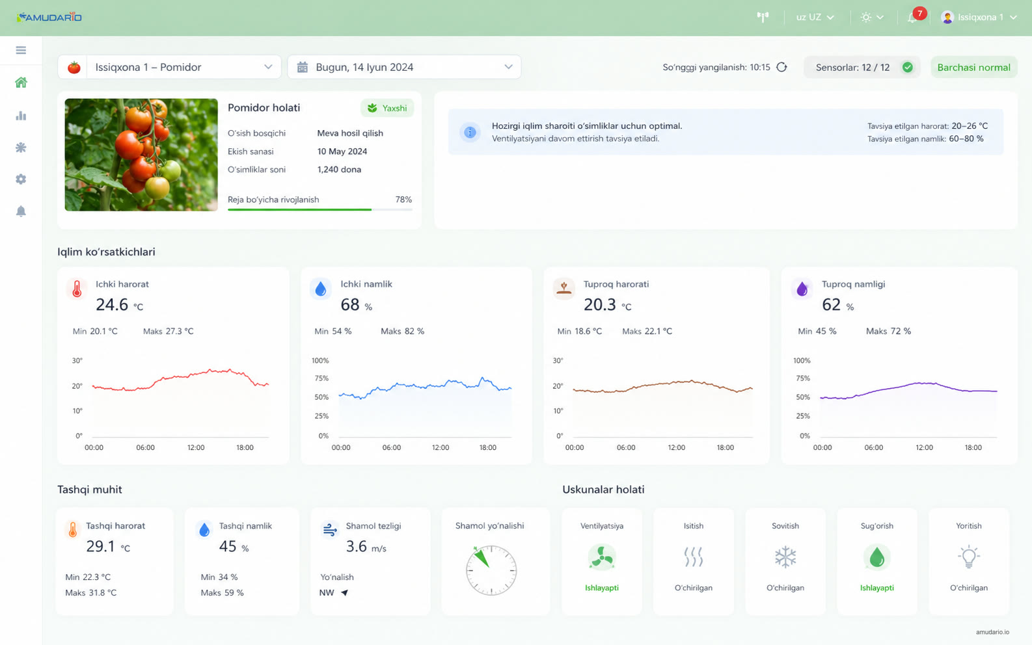Viewport: 1032px width, 645px height.
Task: Click the Iqlim ko'rsatkichlari section heading
Action: [106, 252]
